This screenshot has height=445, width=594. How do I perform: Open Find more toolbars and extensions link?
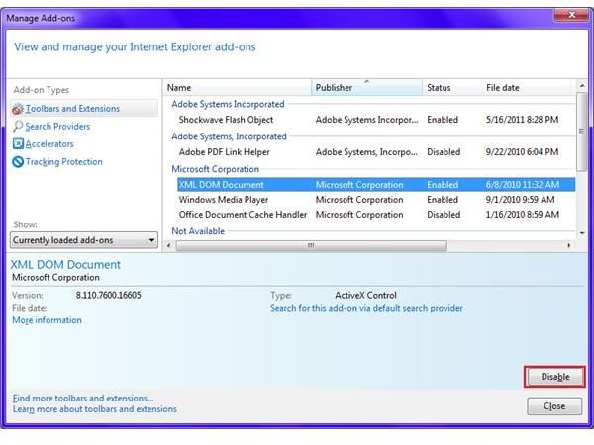point(83,399)
